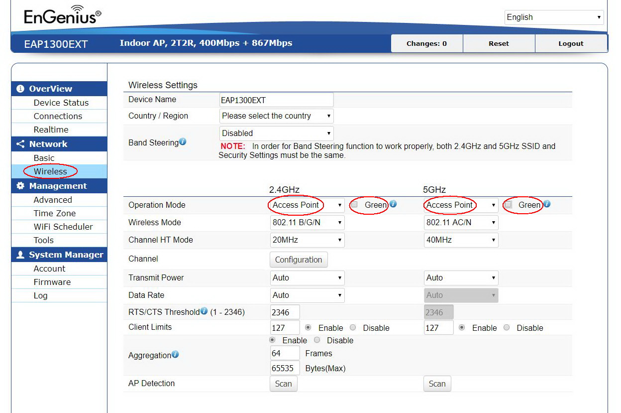Select Disable for 5GHz Client Limits

coord(507,328)
